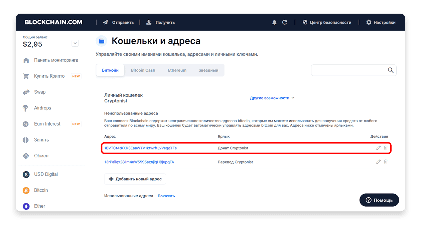Edit the Донат Cryptonist address label
The height and width of the screenshot is (225, 421).
(378, 148)
